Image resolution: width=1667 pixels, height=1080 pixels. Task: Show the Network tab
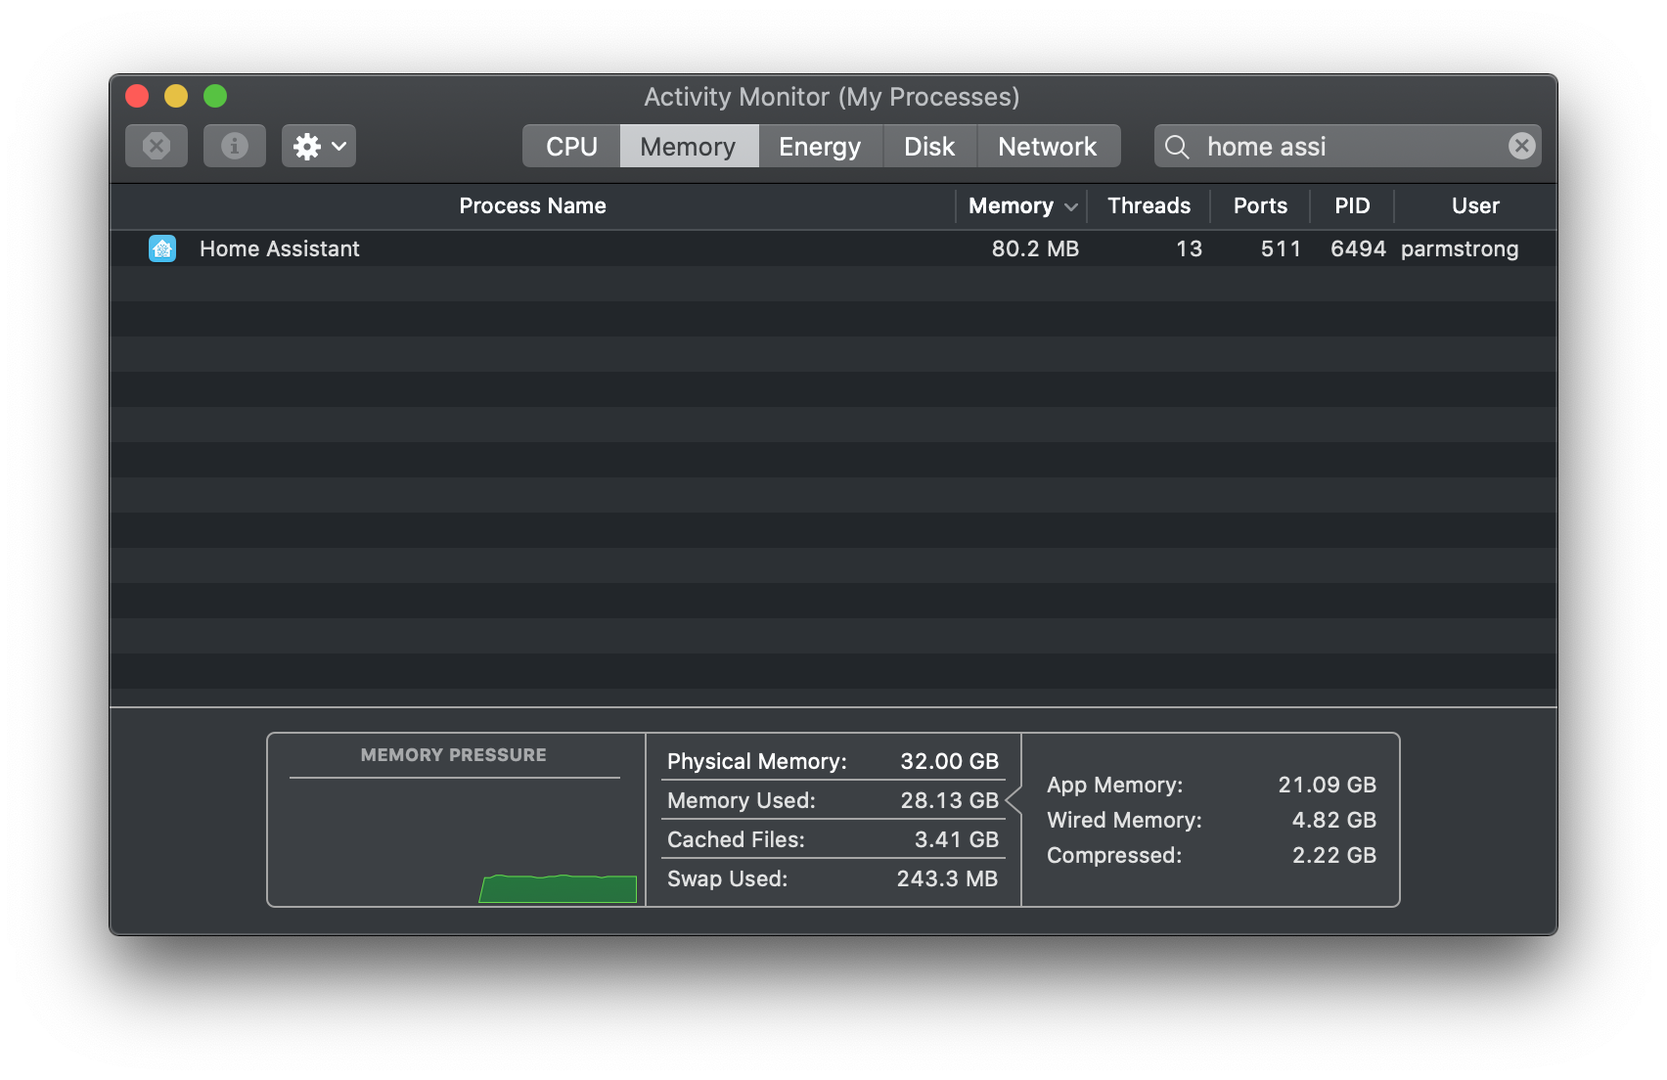[1048, 146]
